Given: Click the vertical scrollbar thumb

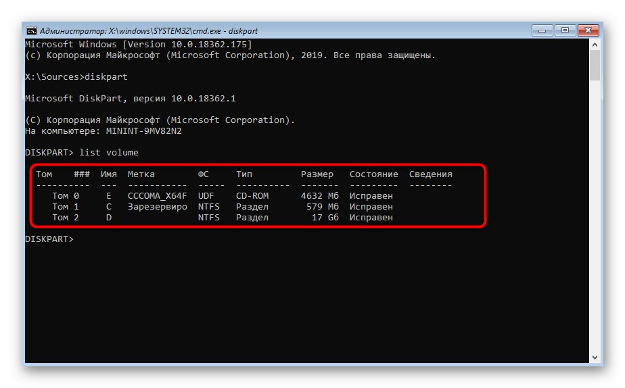Looking at the screenshot, I should tap(595, 66).
